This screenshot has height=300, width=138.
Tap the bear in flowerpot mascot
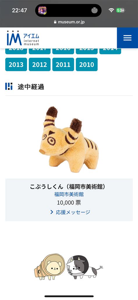[x=48, y=267]
